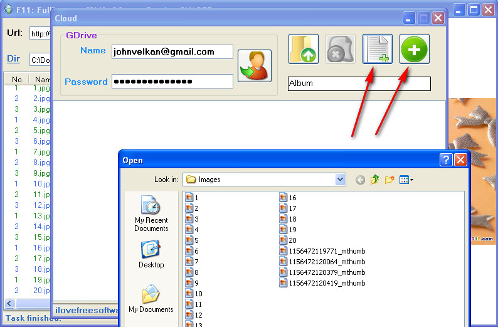The height and width of the screenshot is (327, 498).
Task: Open the Look in Images dropdown
Action: pyautogui.click(x=340, y=180)
